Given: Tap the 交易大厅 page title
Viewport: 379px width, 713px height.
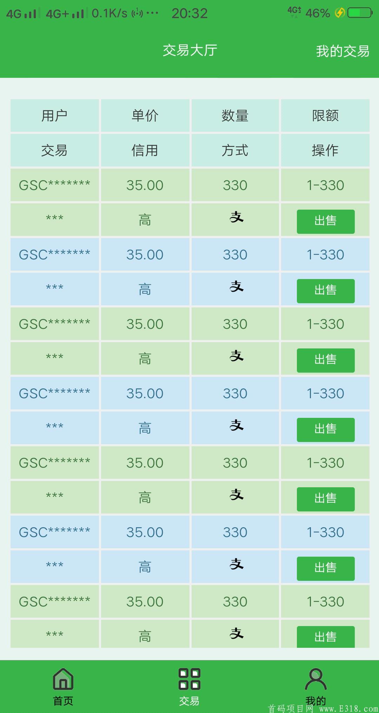Looking at the screenshot, I should 190,50.
